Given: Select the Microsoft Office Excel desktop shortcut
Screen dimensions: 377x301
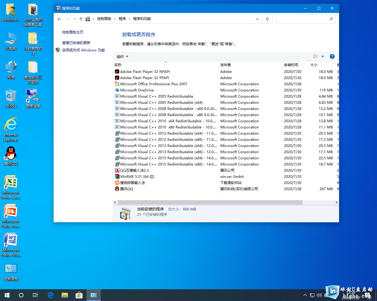Looking at the screenshot, I should click(11, 188).
